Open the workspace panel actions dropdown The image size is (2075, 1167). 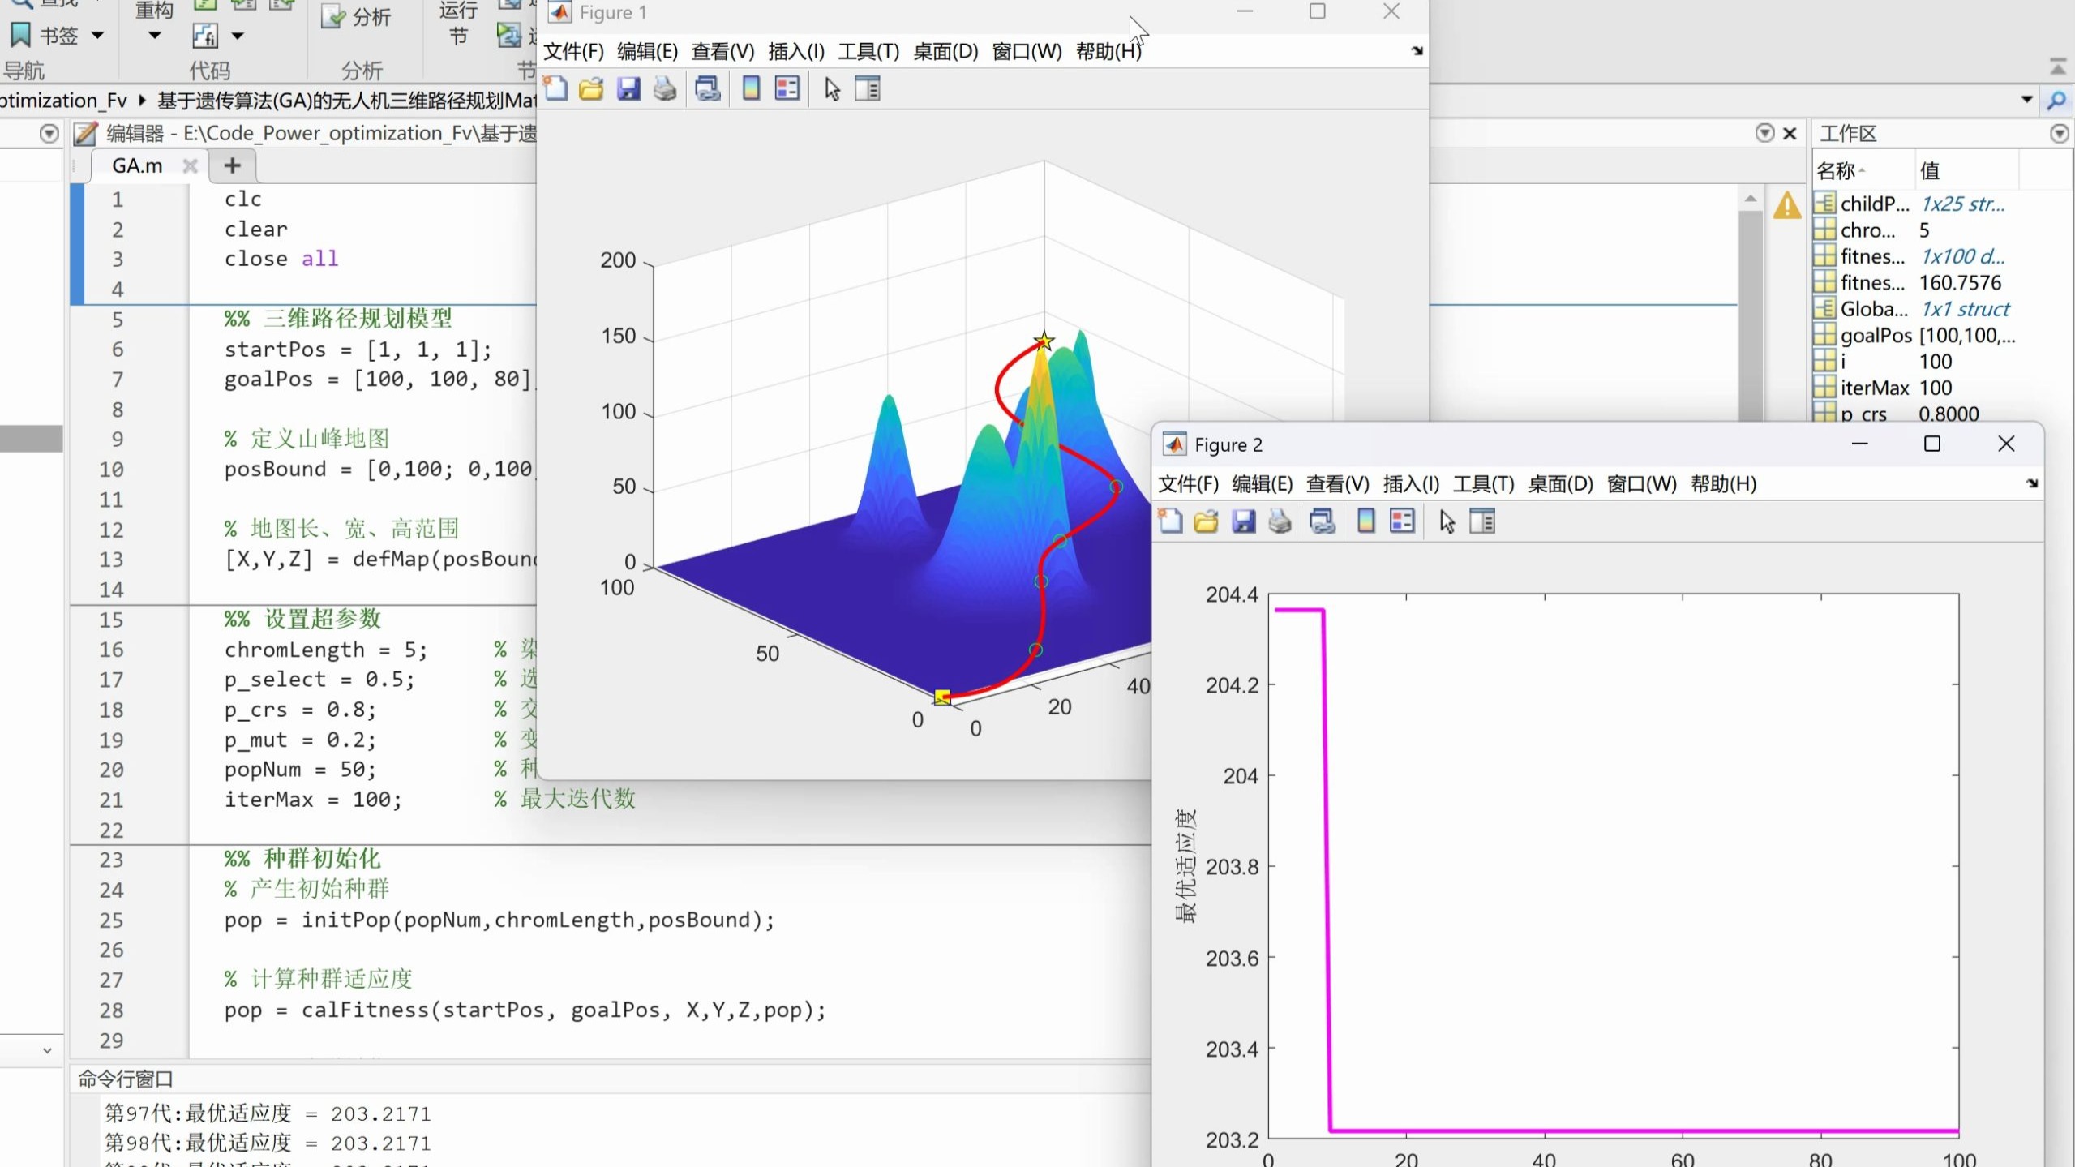pyautogui.click(x=2059, y=134)
